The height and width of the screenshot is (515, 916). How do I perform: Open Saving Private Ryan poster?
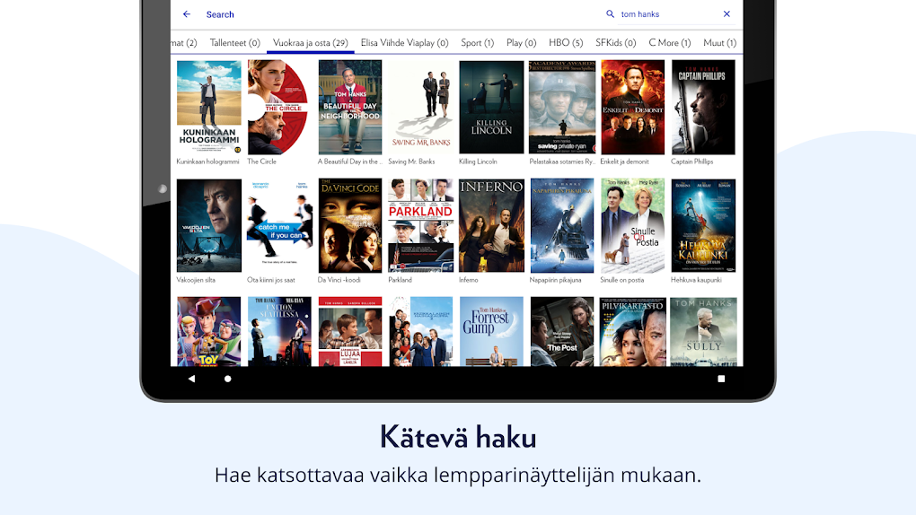tap(562, 107)
